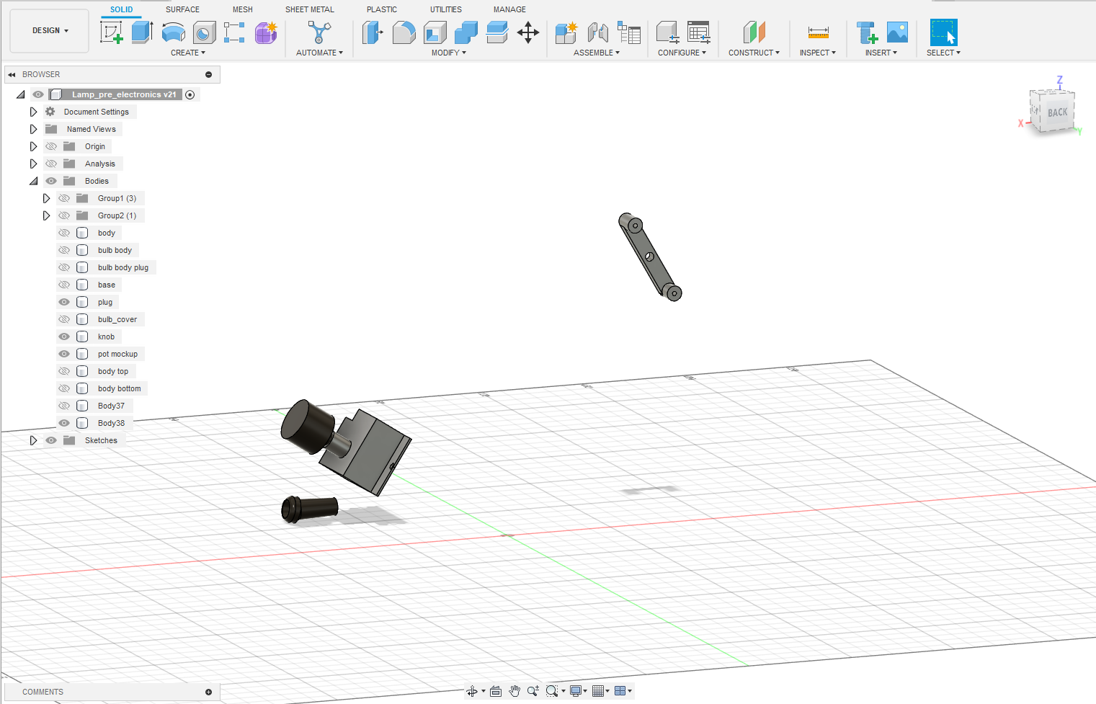Select the Configure Model icon
The width and height of the screenshot is (1096, 704).
(x=667, y=32)
